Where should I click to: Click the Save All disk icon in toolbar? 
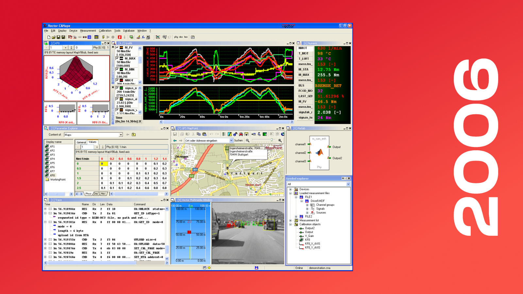63,37
